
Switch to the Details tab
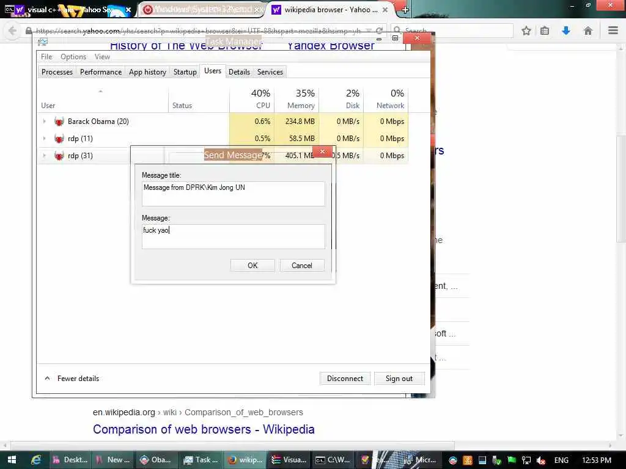(239, 72)
